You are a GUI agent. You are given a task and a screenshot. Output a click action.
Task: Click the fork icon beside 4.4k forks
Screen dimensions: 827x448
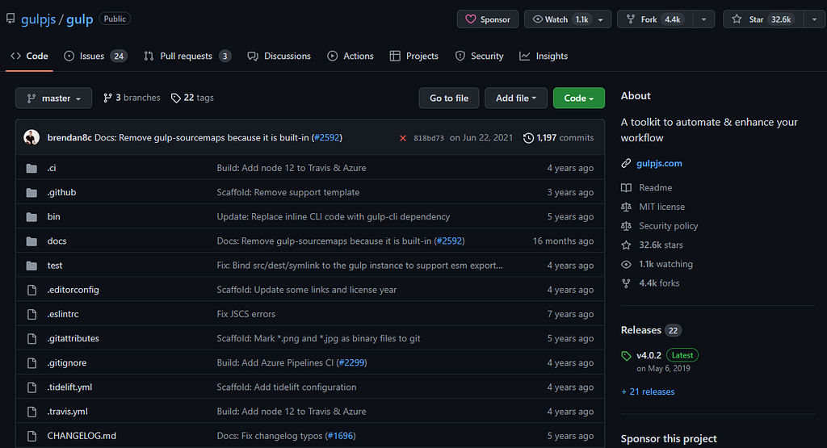pyautogui.click(x=626, y=283)
